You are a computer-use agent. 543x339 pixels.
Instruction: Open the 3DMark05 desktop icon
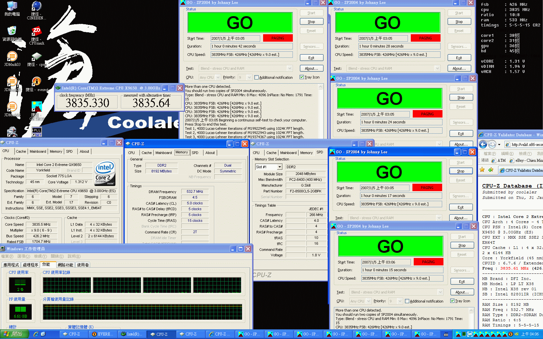pos(12,84)
